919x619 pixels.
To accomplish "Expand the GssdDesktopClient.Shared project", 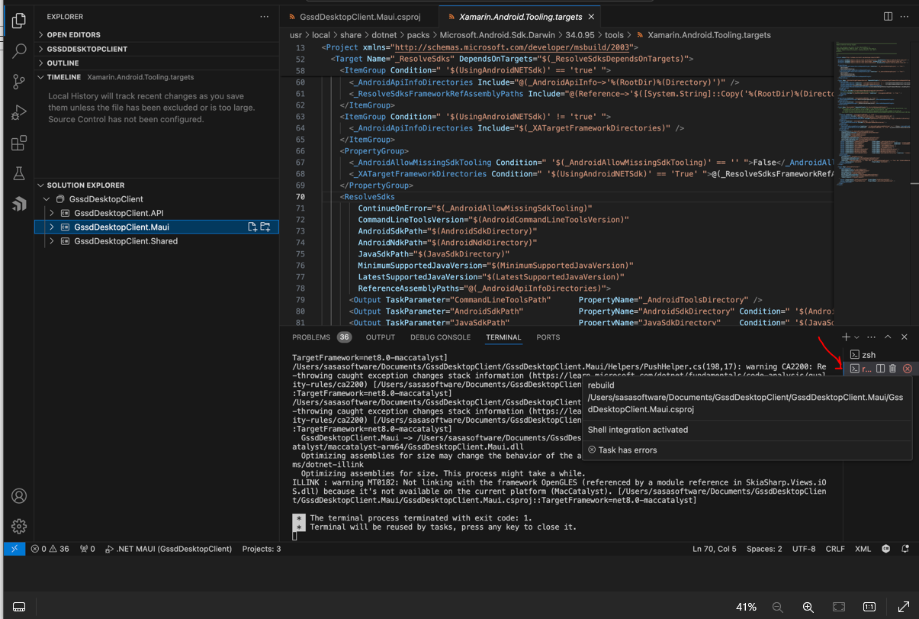I will [x=52, y=241].
